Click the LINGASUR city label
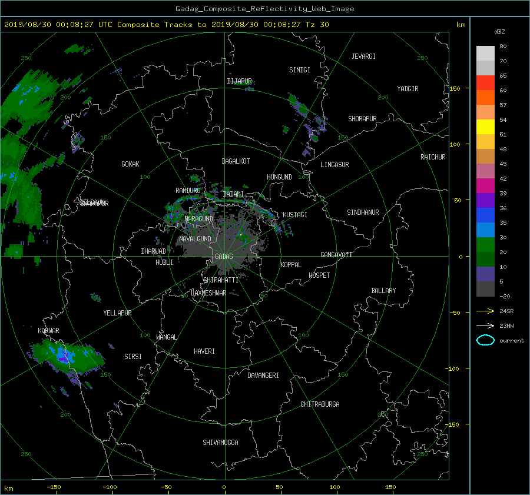Screen dimensions: 530x495 (x=334, y=165)
